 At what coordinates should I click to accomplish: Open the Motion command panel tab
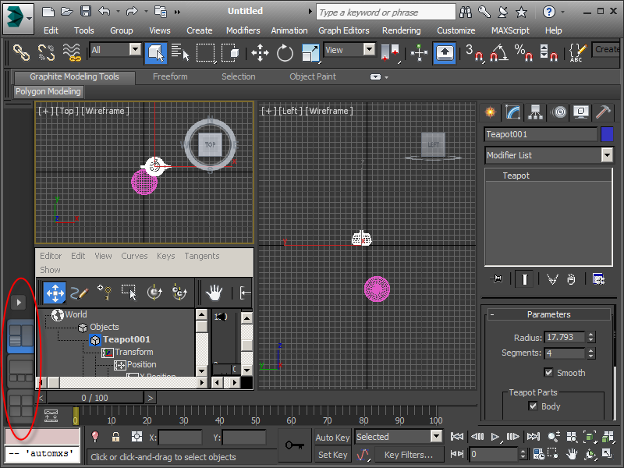pyautogui.click(x=558, y=112)
